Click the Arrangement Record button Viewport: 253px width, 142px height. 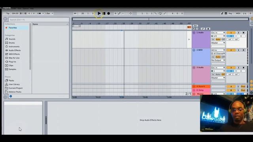pyautogui.click(x=109, y=13)
